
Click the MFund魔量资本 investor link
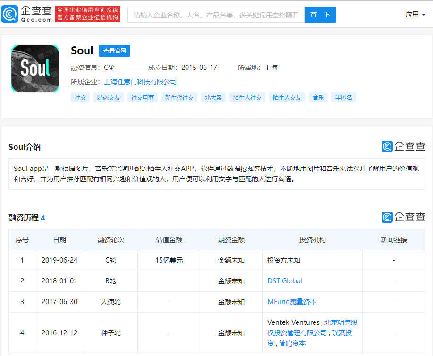click(292, 301)
